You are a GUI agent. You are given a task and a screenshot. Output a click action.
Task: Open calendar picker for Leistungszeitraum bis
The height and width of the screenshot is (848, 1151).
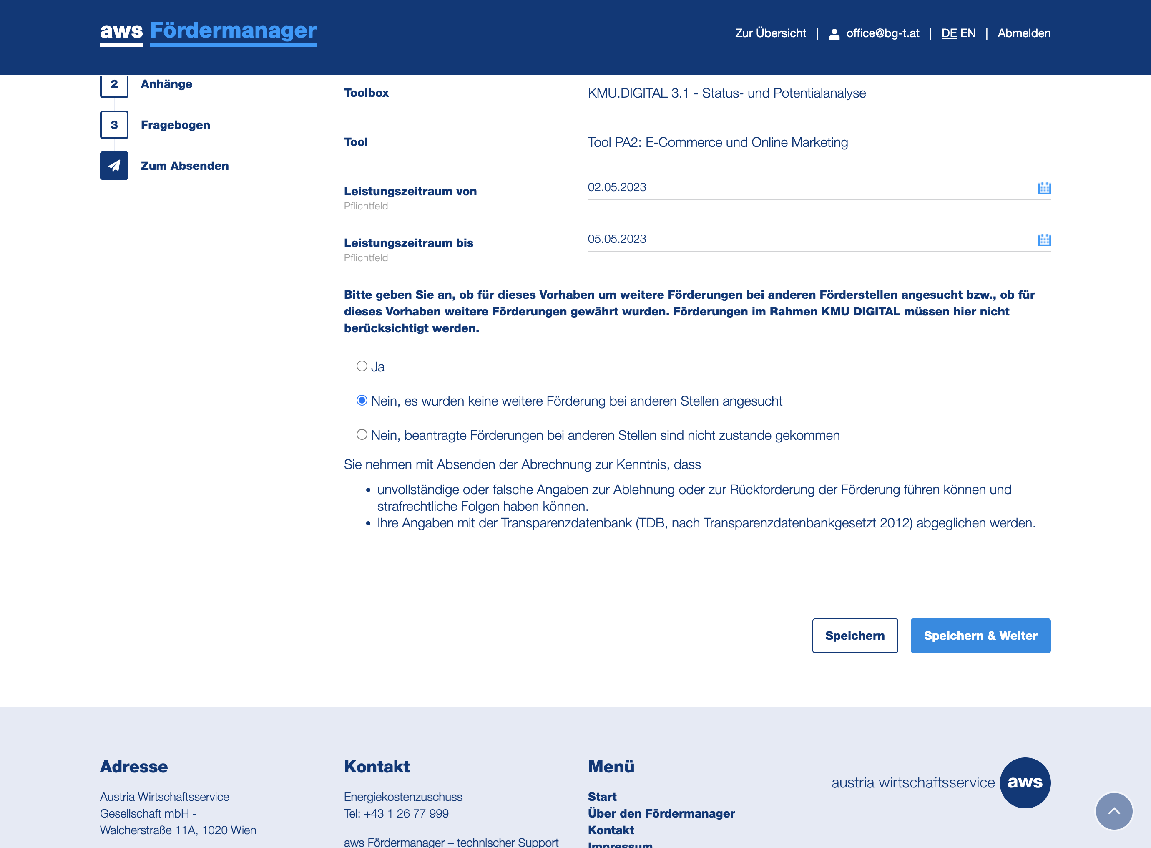point(1044,240)
